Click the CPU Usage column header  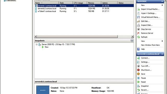click(x=80, y=3)
